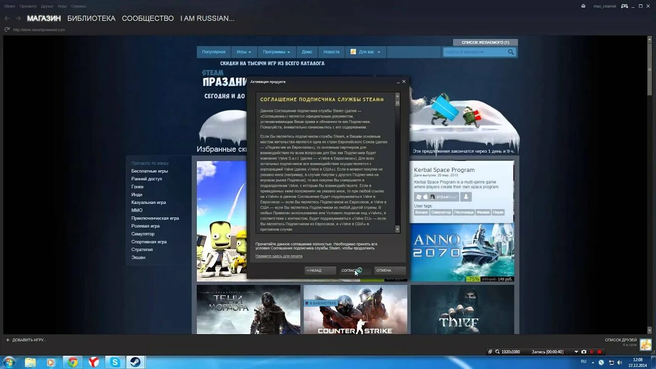Open the Бесплатные игры genre

[x=150, y=171]
